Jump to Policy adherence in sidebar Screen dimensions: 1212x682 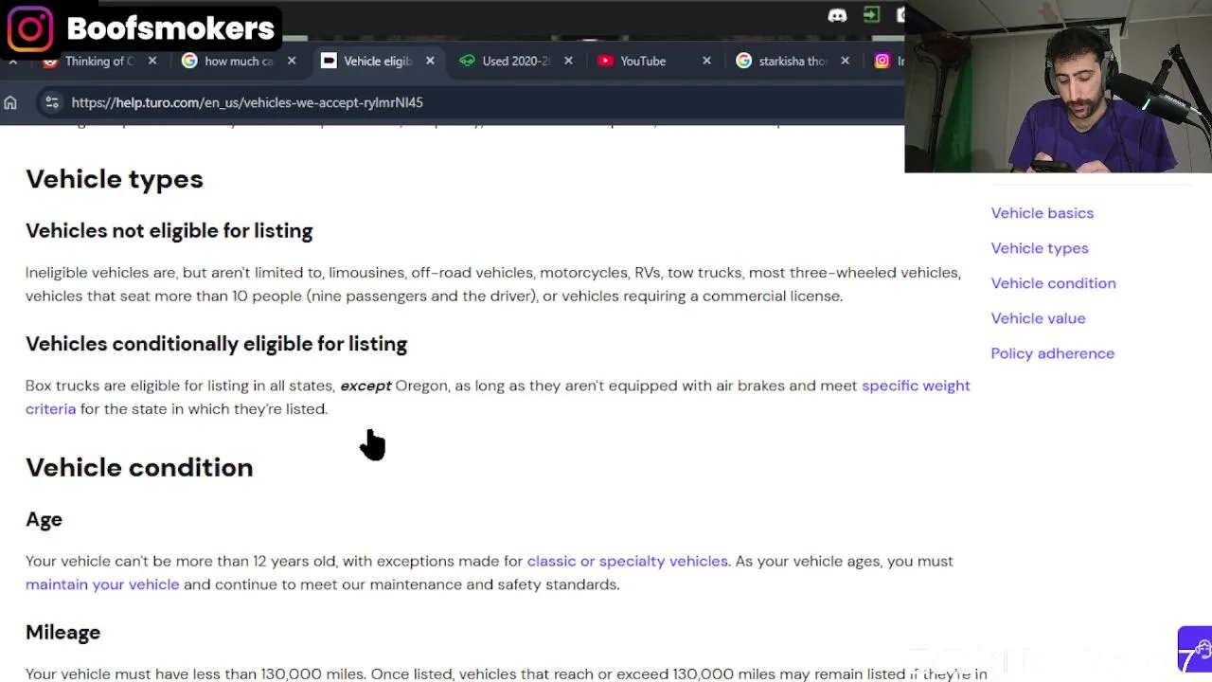(x=1052, y=353)
